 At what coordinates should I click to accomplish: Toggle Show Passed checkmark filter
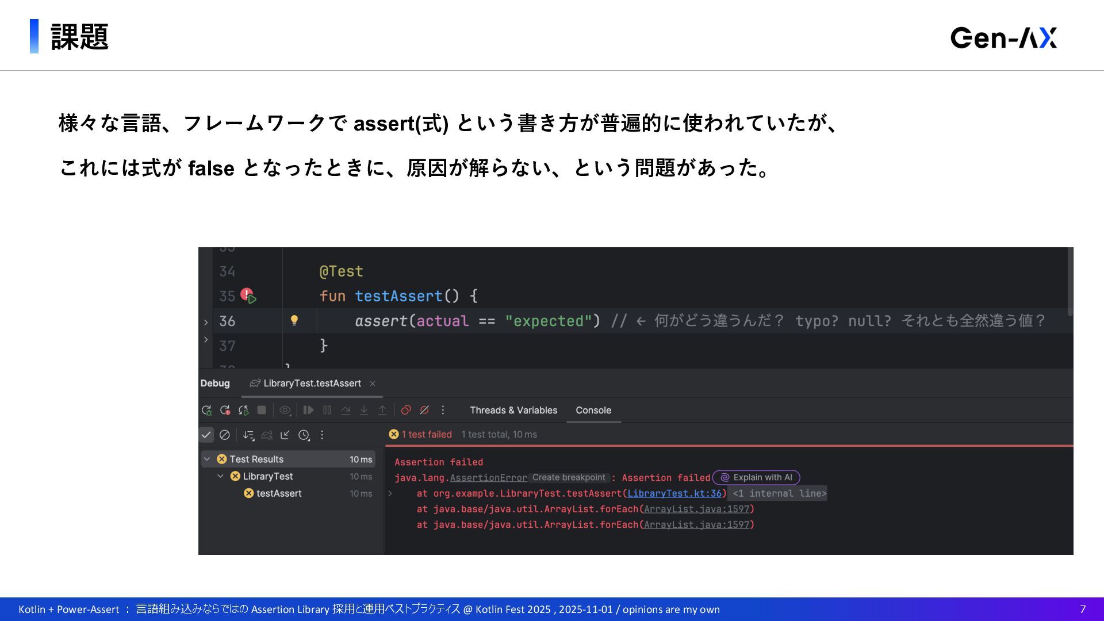(x=206, y=435)
